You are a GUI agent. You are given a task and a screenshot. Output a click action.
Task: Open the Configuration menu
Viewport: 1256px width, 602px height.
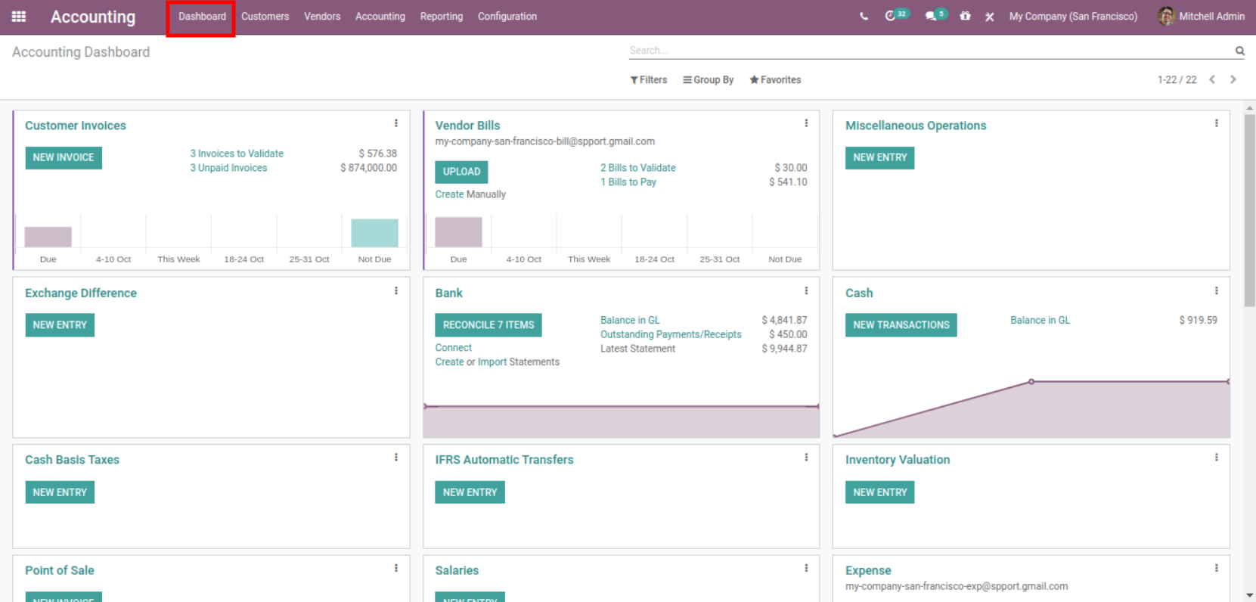(x=507, y=17)
